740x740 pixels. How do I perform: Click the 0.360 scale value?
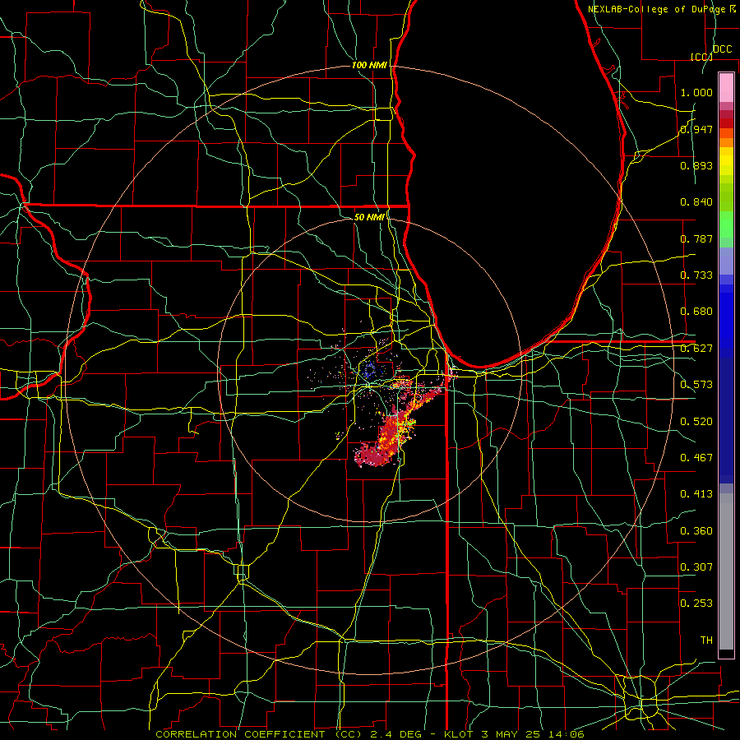pos(696,531)
